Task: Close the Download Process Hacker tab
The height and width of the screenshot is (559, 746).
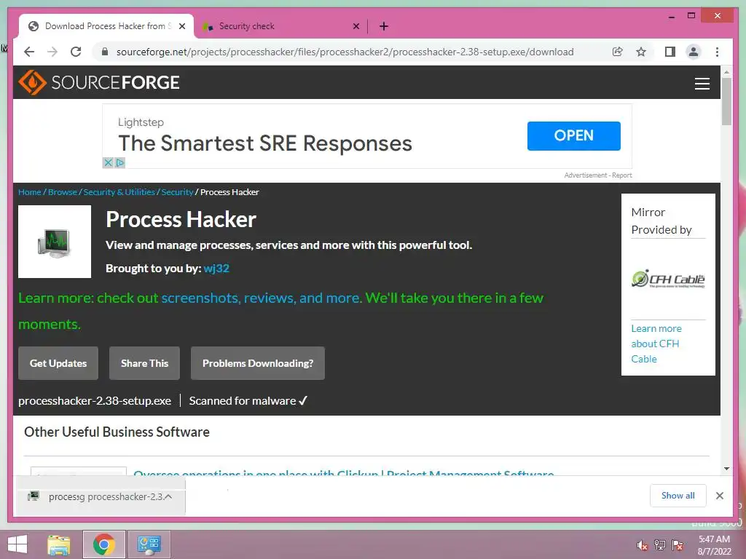Action: pos(181,26)
